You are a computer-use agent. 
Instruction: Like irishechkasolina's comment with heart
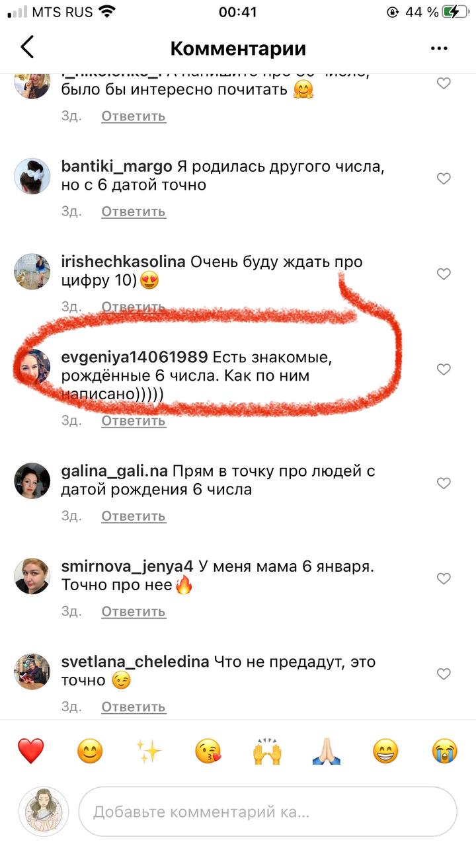[444, 274]
